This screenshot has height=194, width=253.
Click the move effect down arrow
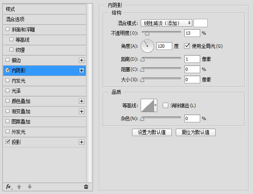coord(30,187)
